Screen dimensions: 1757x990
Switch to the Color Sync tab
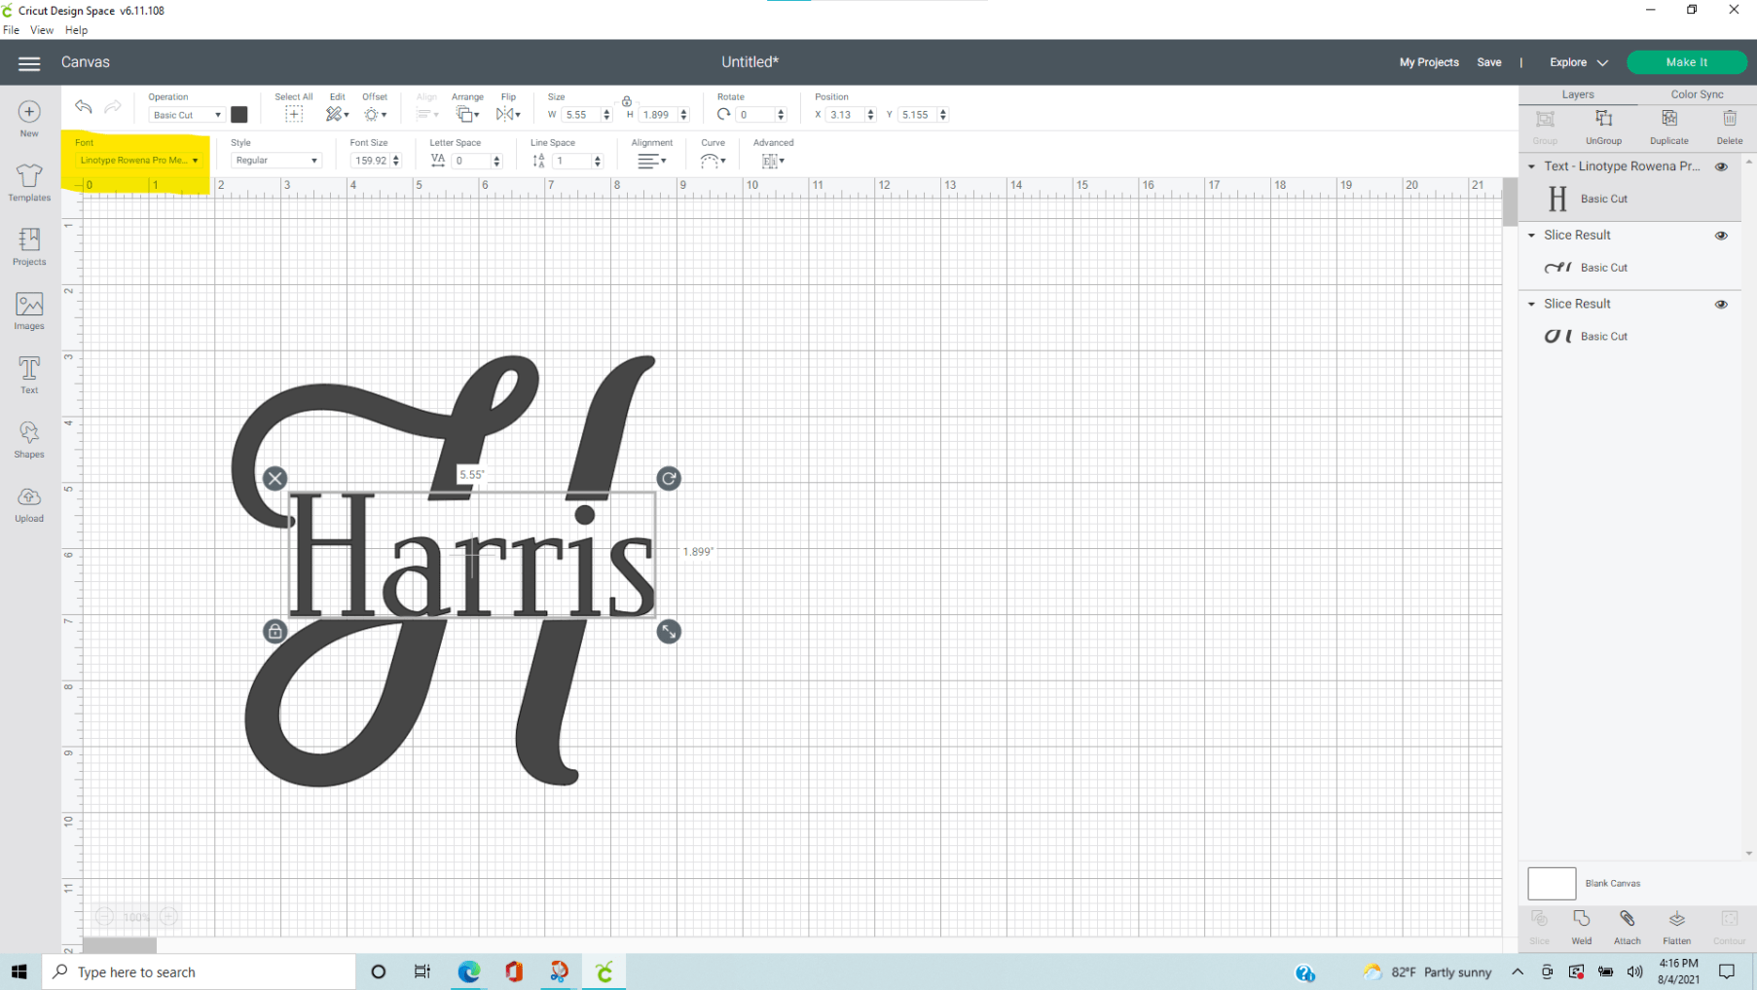[1696, 93]
